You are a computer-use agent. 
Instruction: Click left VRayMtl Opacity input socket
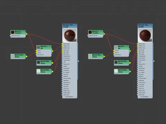click(62, 66)
